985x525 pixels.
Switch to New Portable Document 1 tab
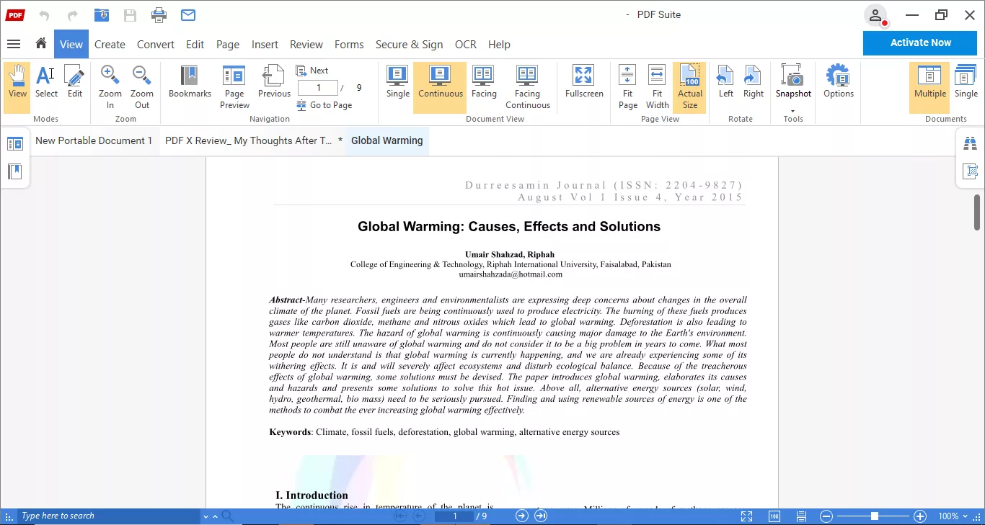pyautogui.click(x=94, y=140)
